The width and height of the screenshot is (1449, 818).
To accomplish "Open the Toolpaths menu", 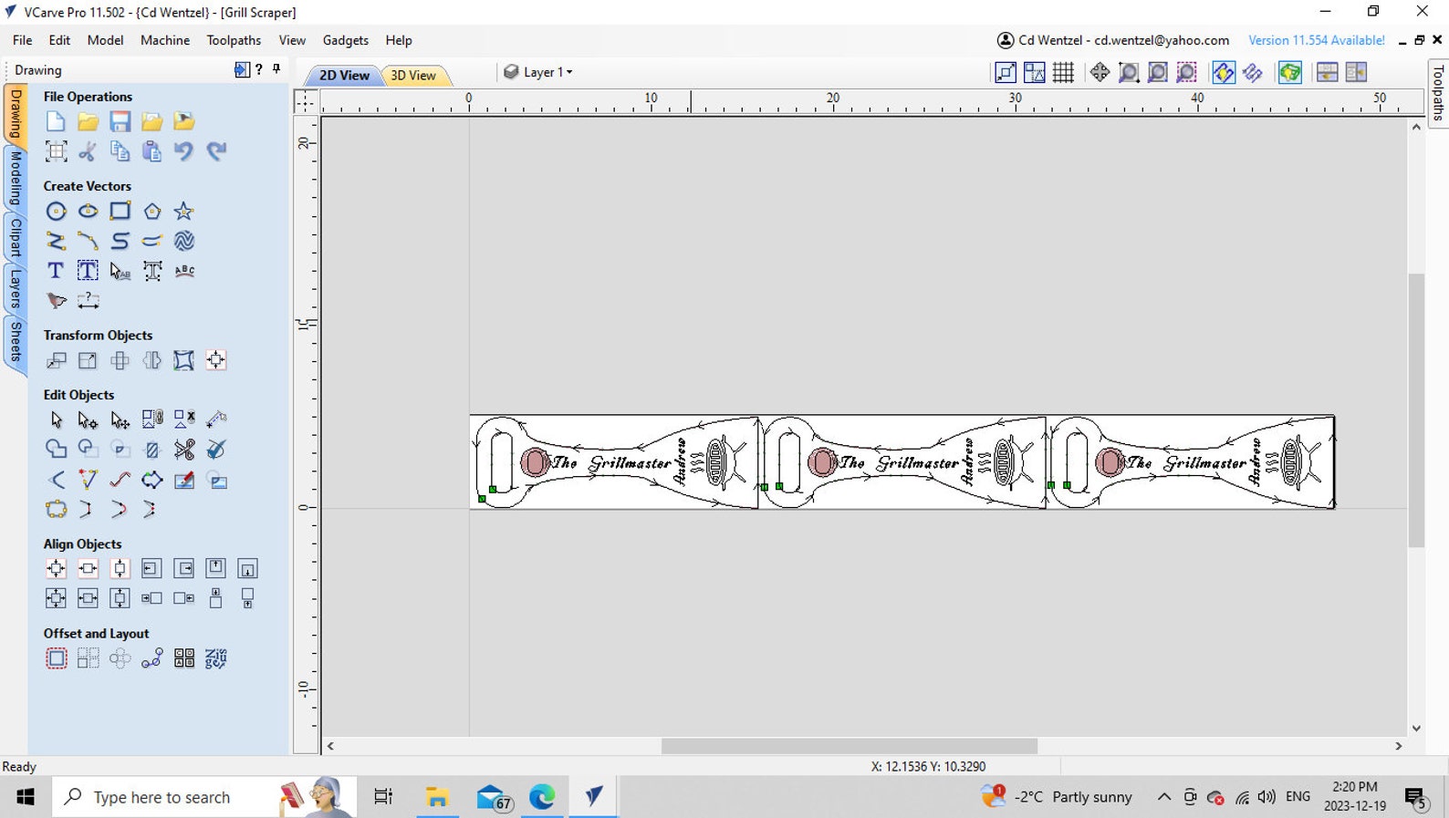I will pos(234,40).
